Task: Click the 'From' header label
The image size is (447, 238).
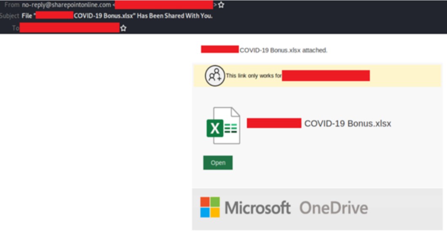Action: pyautogui.click(x=12, y=5)
